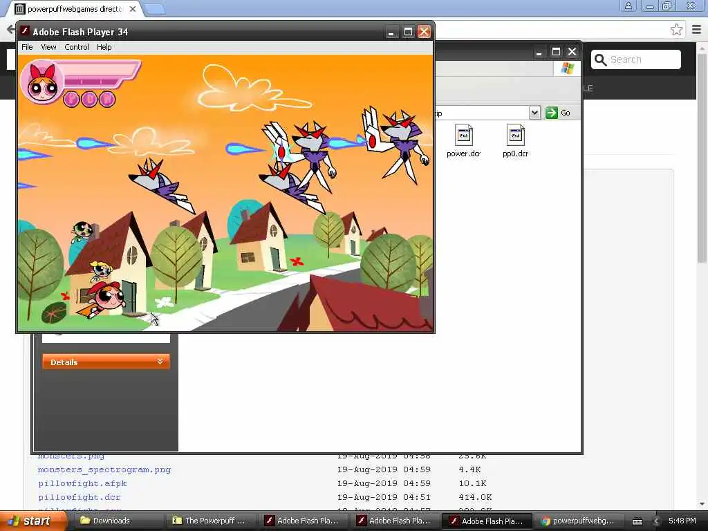The image size is (708, 531).
Task: Open the pillowfight.afpk link
Action: 82,483
